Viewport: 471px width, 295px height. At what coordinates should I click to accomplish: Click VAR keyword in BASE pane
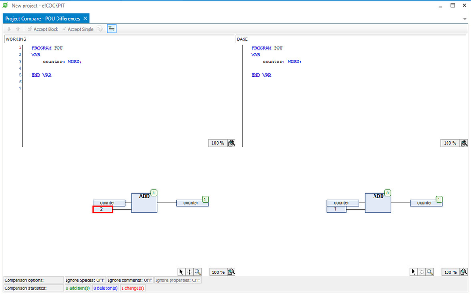point(256,55)
